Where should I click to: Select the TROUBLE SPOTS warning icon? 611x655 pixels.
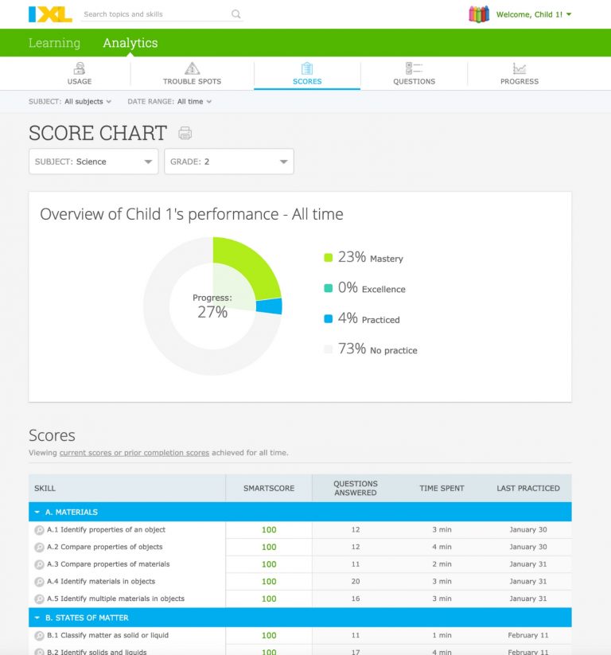coord(191,68)
